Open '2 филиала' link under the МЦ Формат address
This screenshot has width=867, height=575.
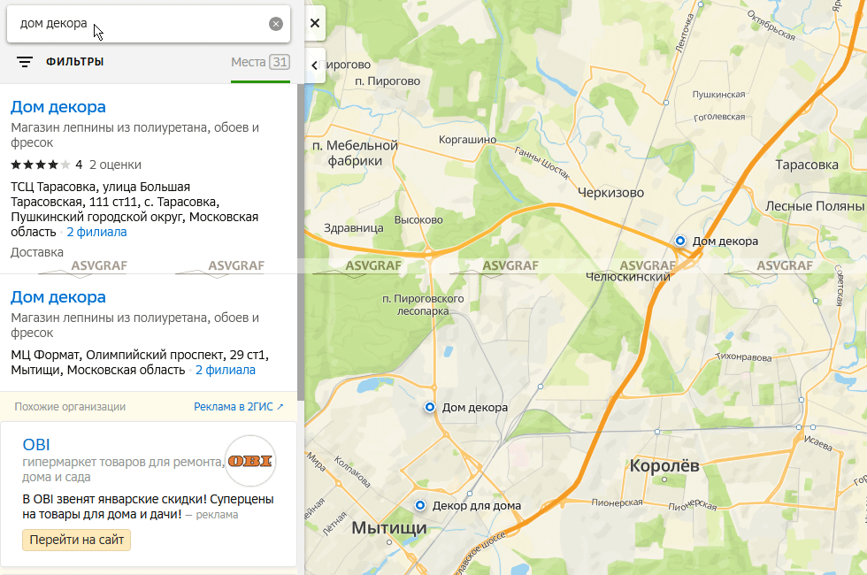tap(226, 370)
